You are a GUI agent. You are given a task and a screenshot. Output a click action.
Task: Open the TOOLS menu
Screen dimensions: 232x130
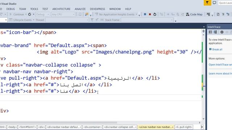(34, 9)
